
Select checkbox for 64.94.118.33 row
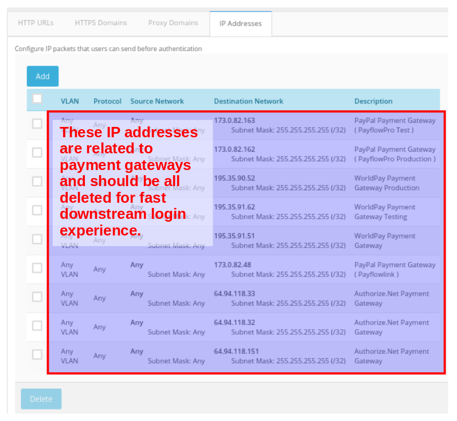pyautogui.click(x=37, y=297)
